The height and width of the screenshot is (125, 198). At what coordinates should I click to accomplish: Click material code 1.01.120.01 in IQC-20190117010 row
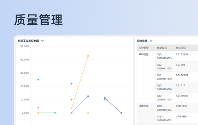tap(182, 75)
